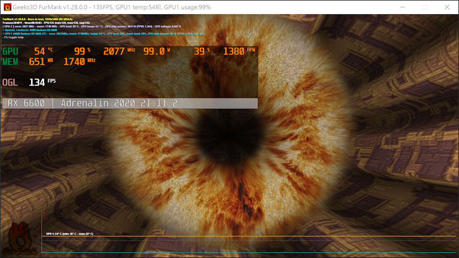Click the "GPU 1 (AMD Radeon RX 6600 XT)" line
Viewport: 459px width, 258px height.
104,34
